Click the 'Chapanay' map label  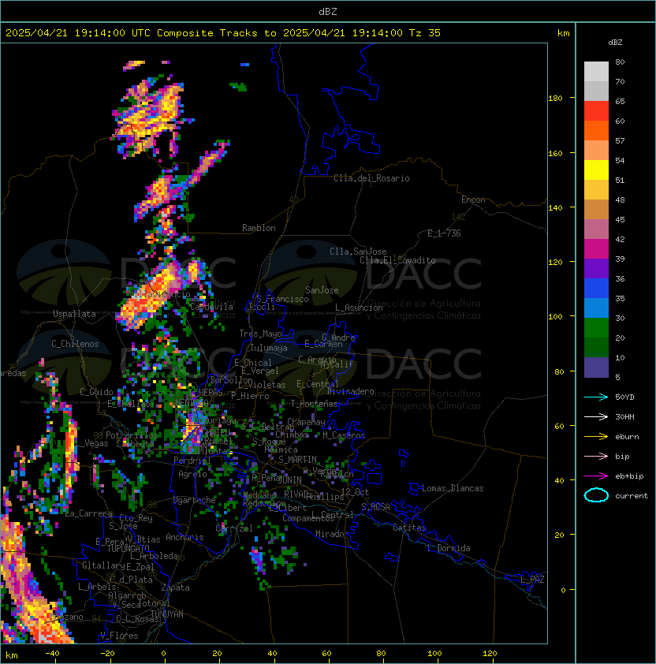(306, 422)
